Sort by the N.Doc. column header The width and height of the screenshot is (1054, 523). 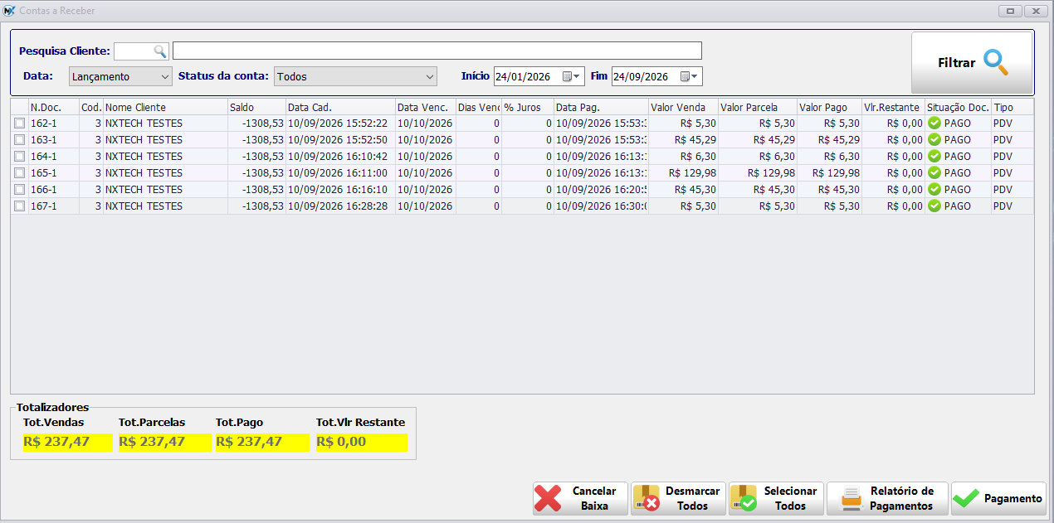coord(53,107)
